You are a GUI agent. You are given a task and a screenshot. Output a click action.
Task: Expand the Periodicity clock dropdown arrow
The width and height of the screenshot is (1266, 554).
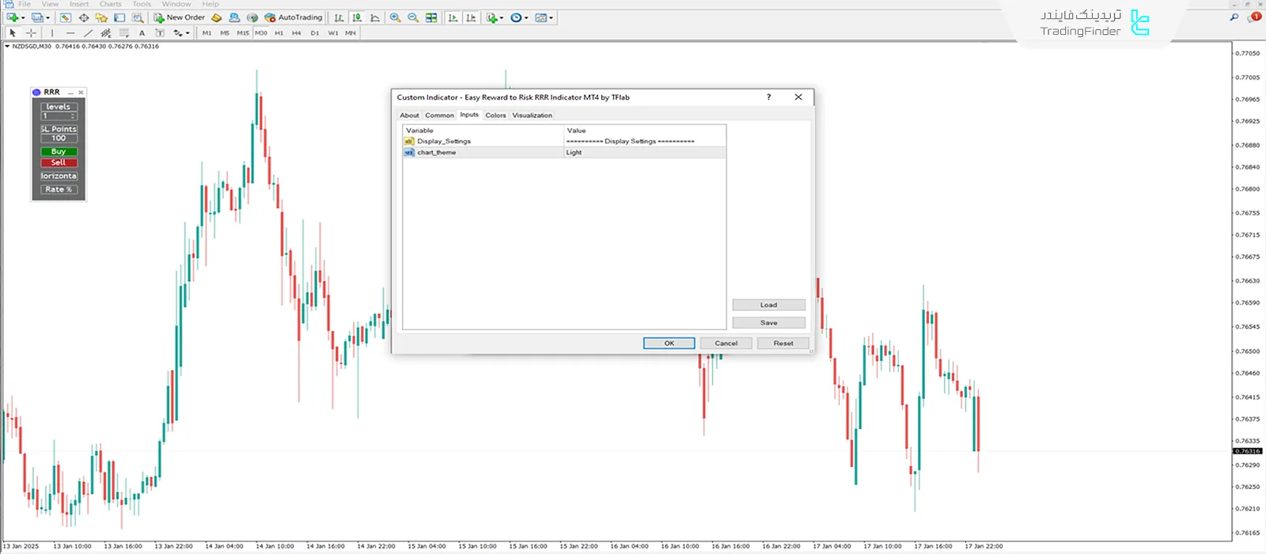[x=525, y=18]
